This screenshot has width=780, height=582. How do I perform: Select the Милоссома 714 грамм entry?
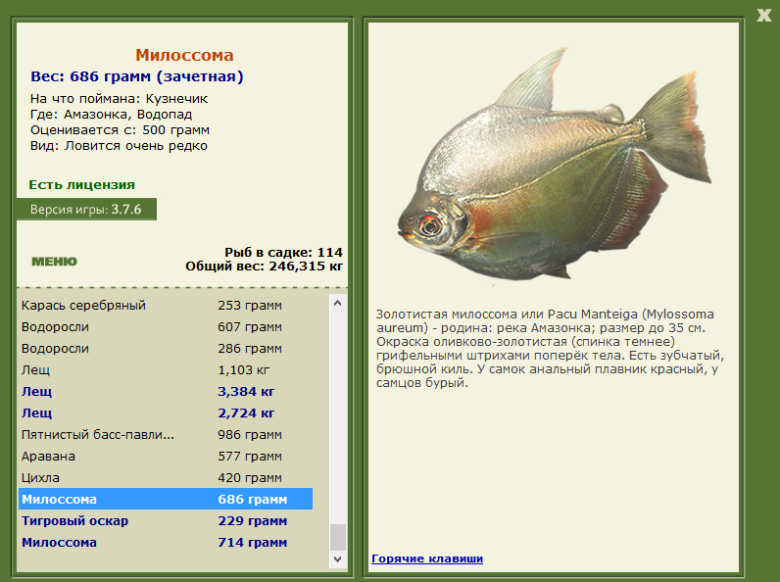(166, 542)
